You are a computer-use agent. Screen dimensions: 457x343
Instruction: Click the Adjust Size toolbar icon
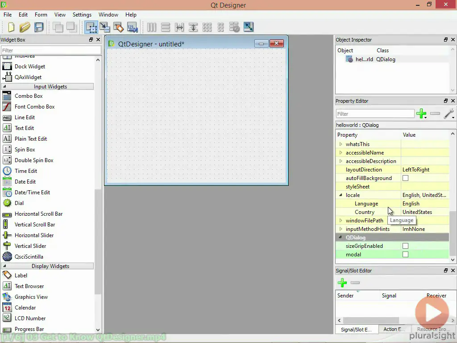click(x=248, y=27)
